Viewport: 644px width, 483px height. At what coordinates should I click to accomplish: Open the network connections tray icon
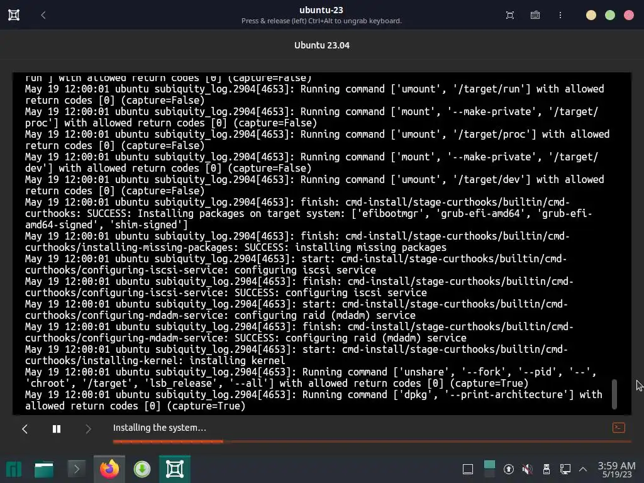(565, 469)
